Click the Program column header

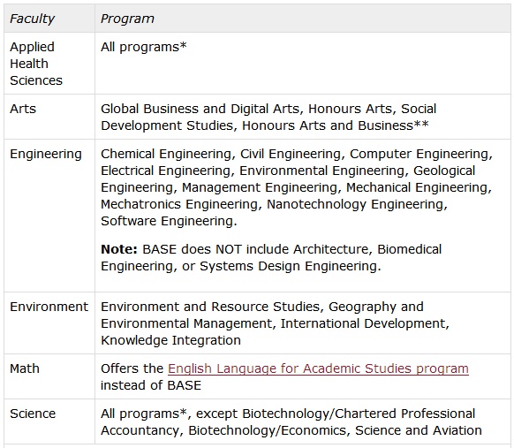[x=303, y=19]
